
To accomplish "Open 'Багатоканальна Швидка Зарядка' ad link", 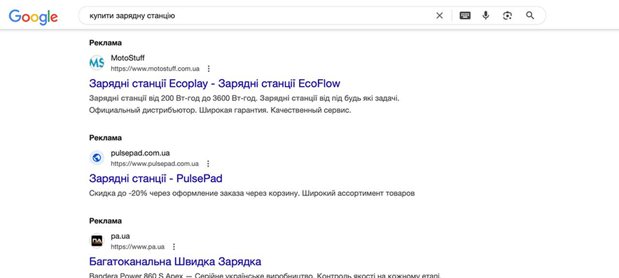I will point(175,261).
